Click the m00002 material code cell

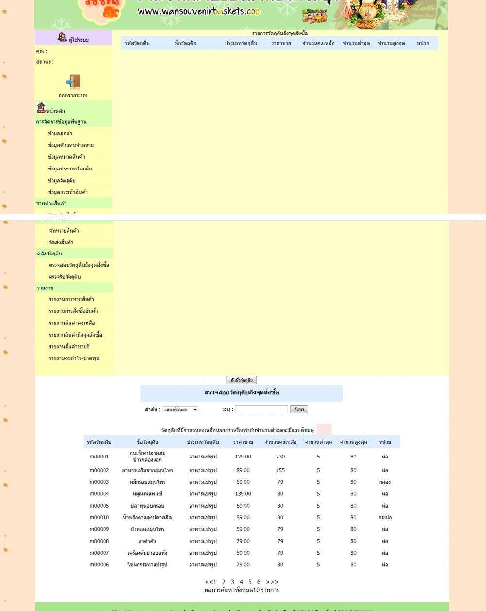[99, 470]
